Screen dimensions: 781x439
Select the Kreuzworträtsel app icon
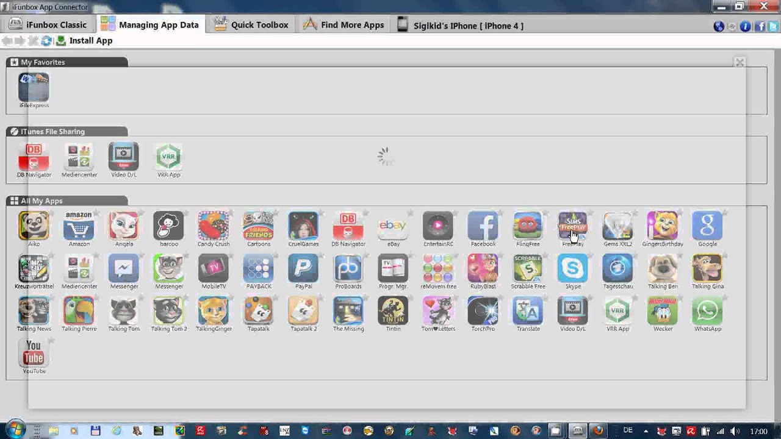click(x=34, y=268)
